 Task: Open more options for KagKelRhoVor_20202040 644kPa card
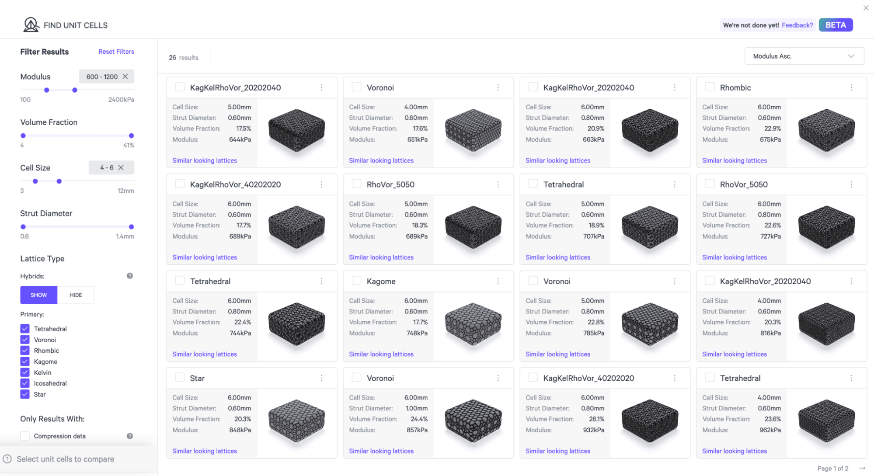(x=321, y=87)
